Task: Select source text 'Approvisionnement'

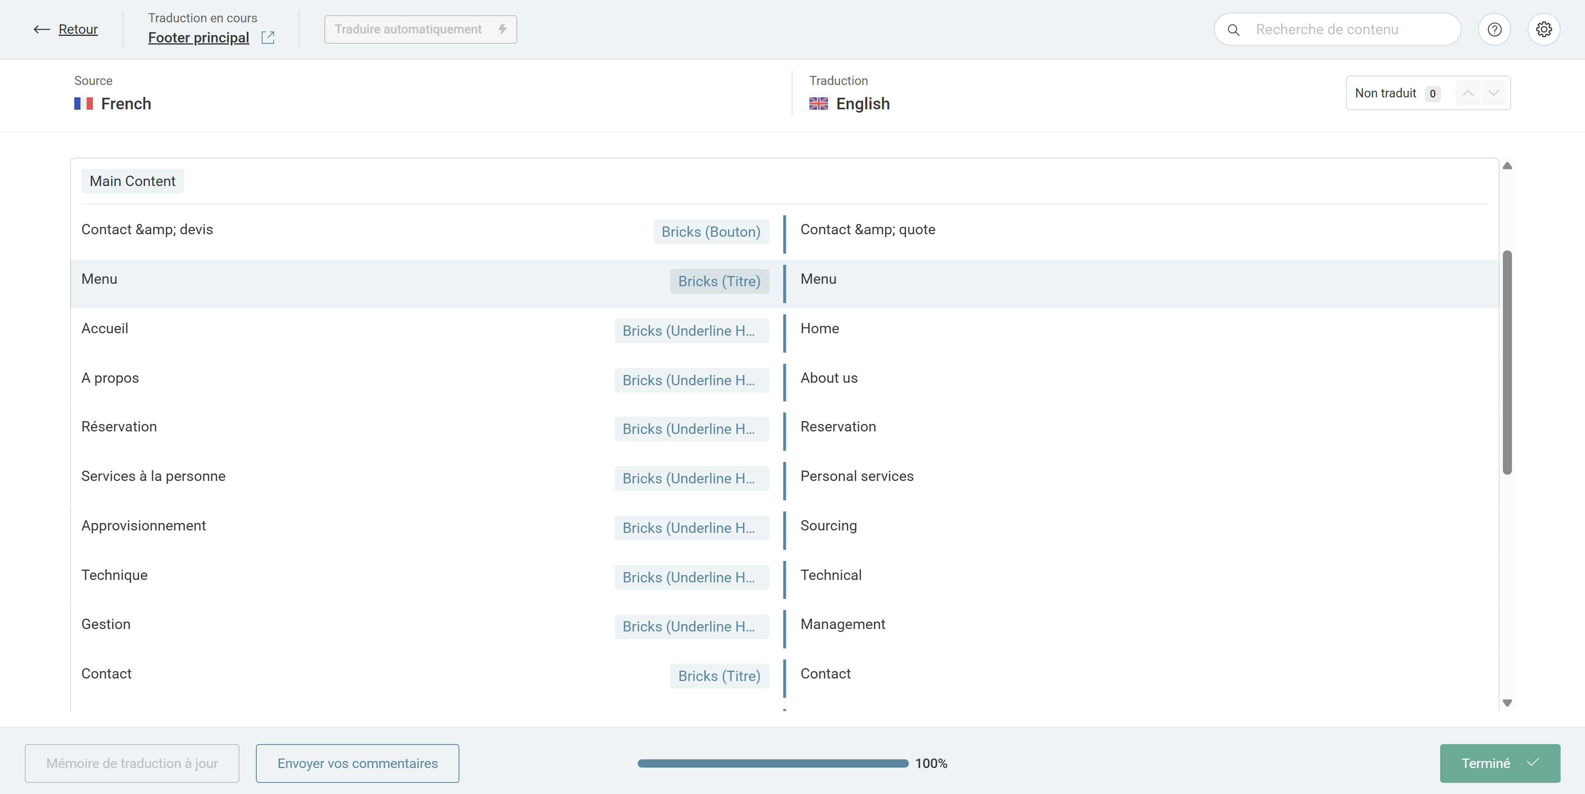Action: pyautogui.click(x=143, y=526)
